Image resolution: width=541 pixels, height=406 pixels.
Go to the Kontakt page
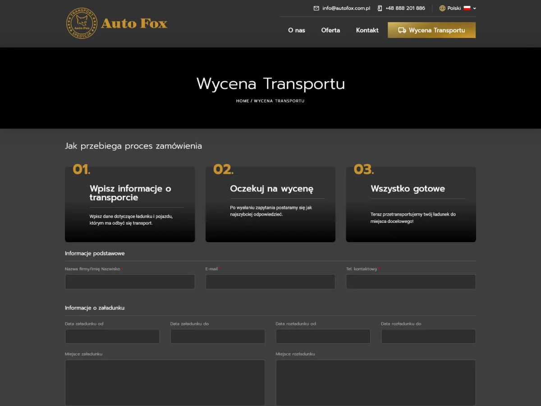pos(367,30)
